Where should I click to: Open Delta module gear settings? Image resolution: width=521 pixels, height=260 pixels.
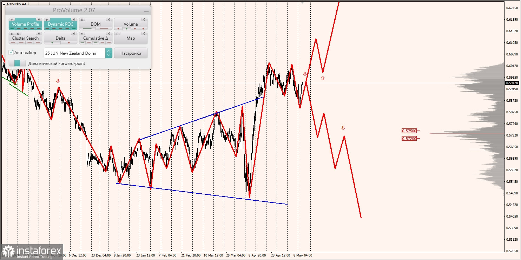point(74,33)
